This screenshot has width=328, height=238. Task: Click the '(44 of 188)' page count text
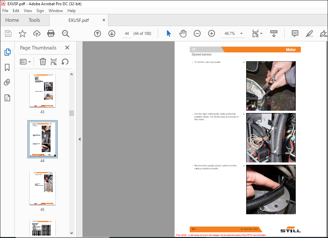point(142,34)
